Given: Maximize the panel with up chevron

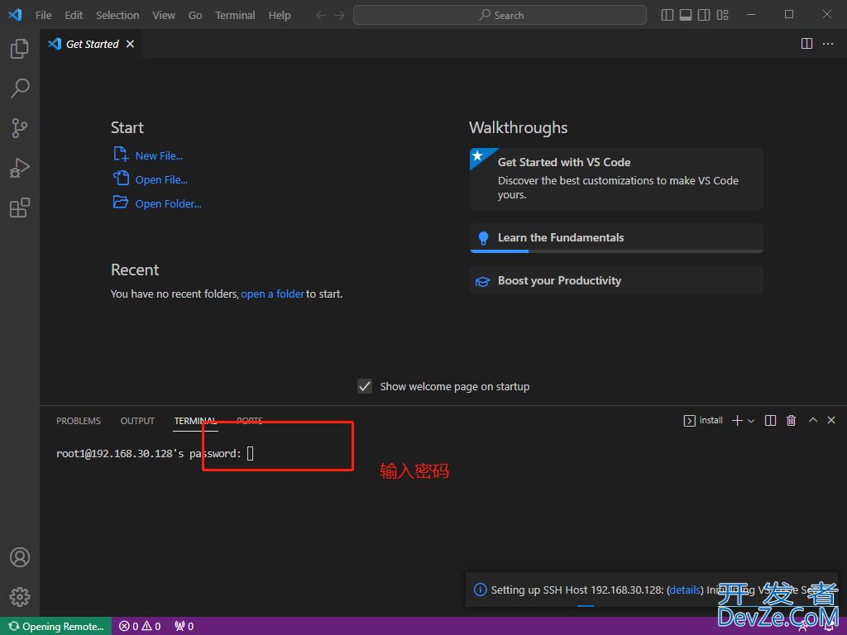Looking at the screenshot, I should pos(812,420).
